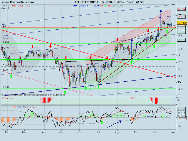
Task: Click the diagonal blue arrow in oscillator panel
Action: pyautogui.click(x=114, y=124)
